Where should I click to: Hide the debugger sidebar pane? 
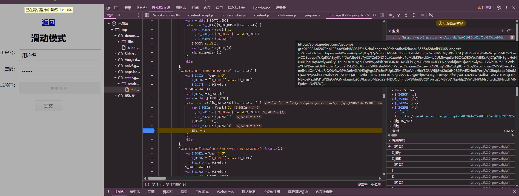(x=382, y=15)
